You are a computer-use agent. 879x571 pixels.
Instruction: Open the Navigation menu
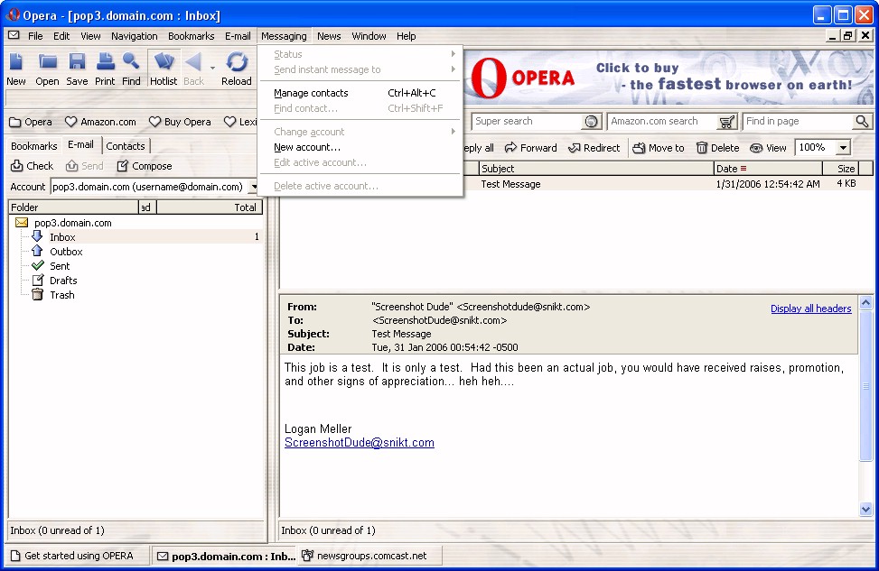point(135,36)
